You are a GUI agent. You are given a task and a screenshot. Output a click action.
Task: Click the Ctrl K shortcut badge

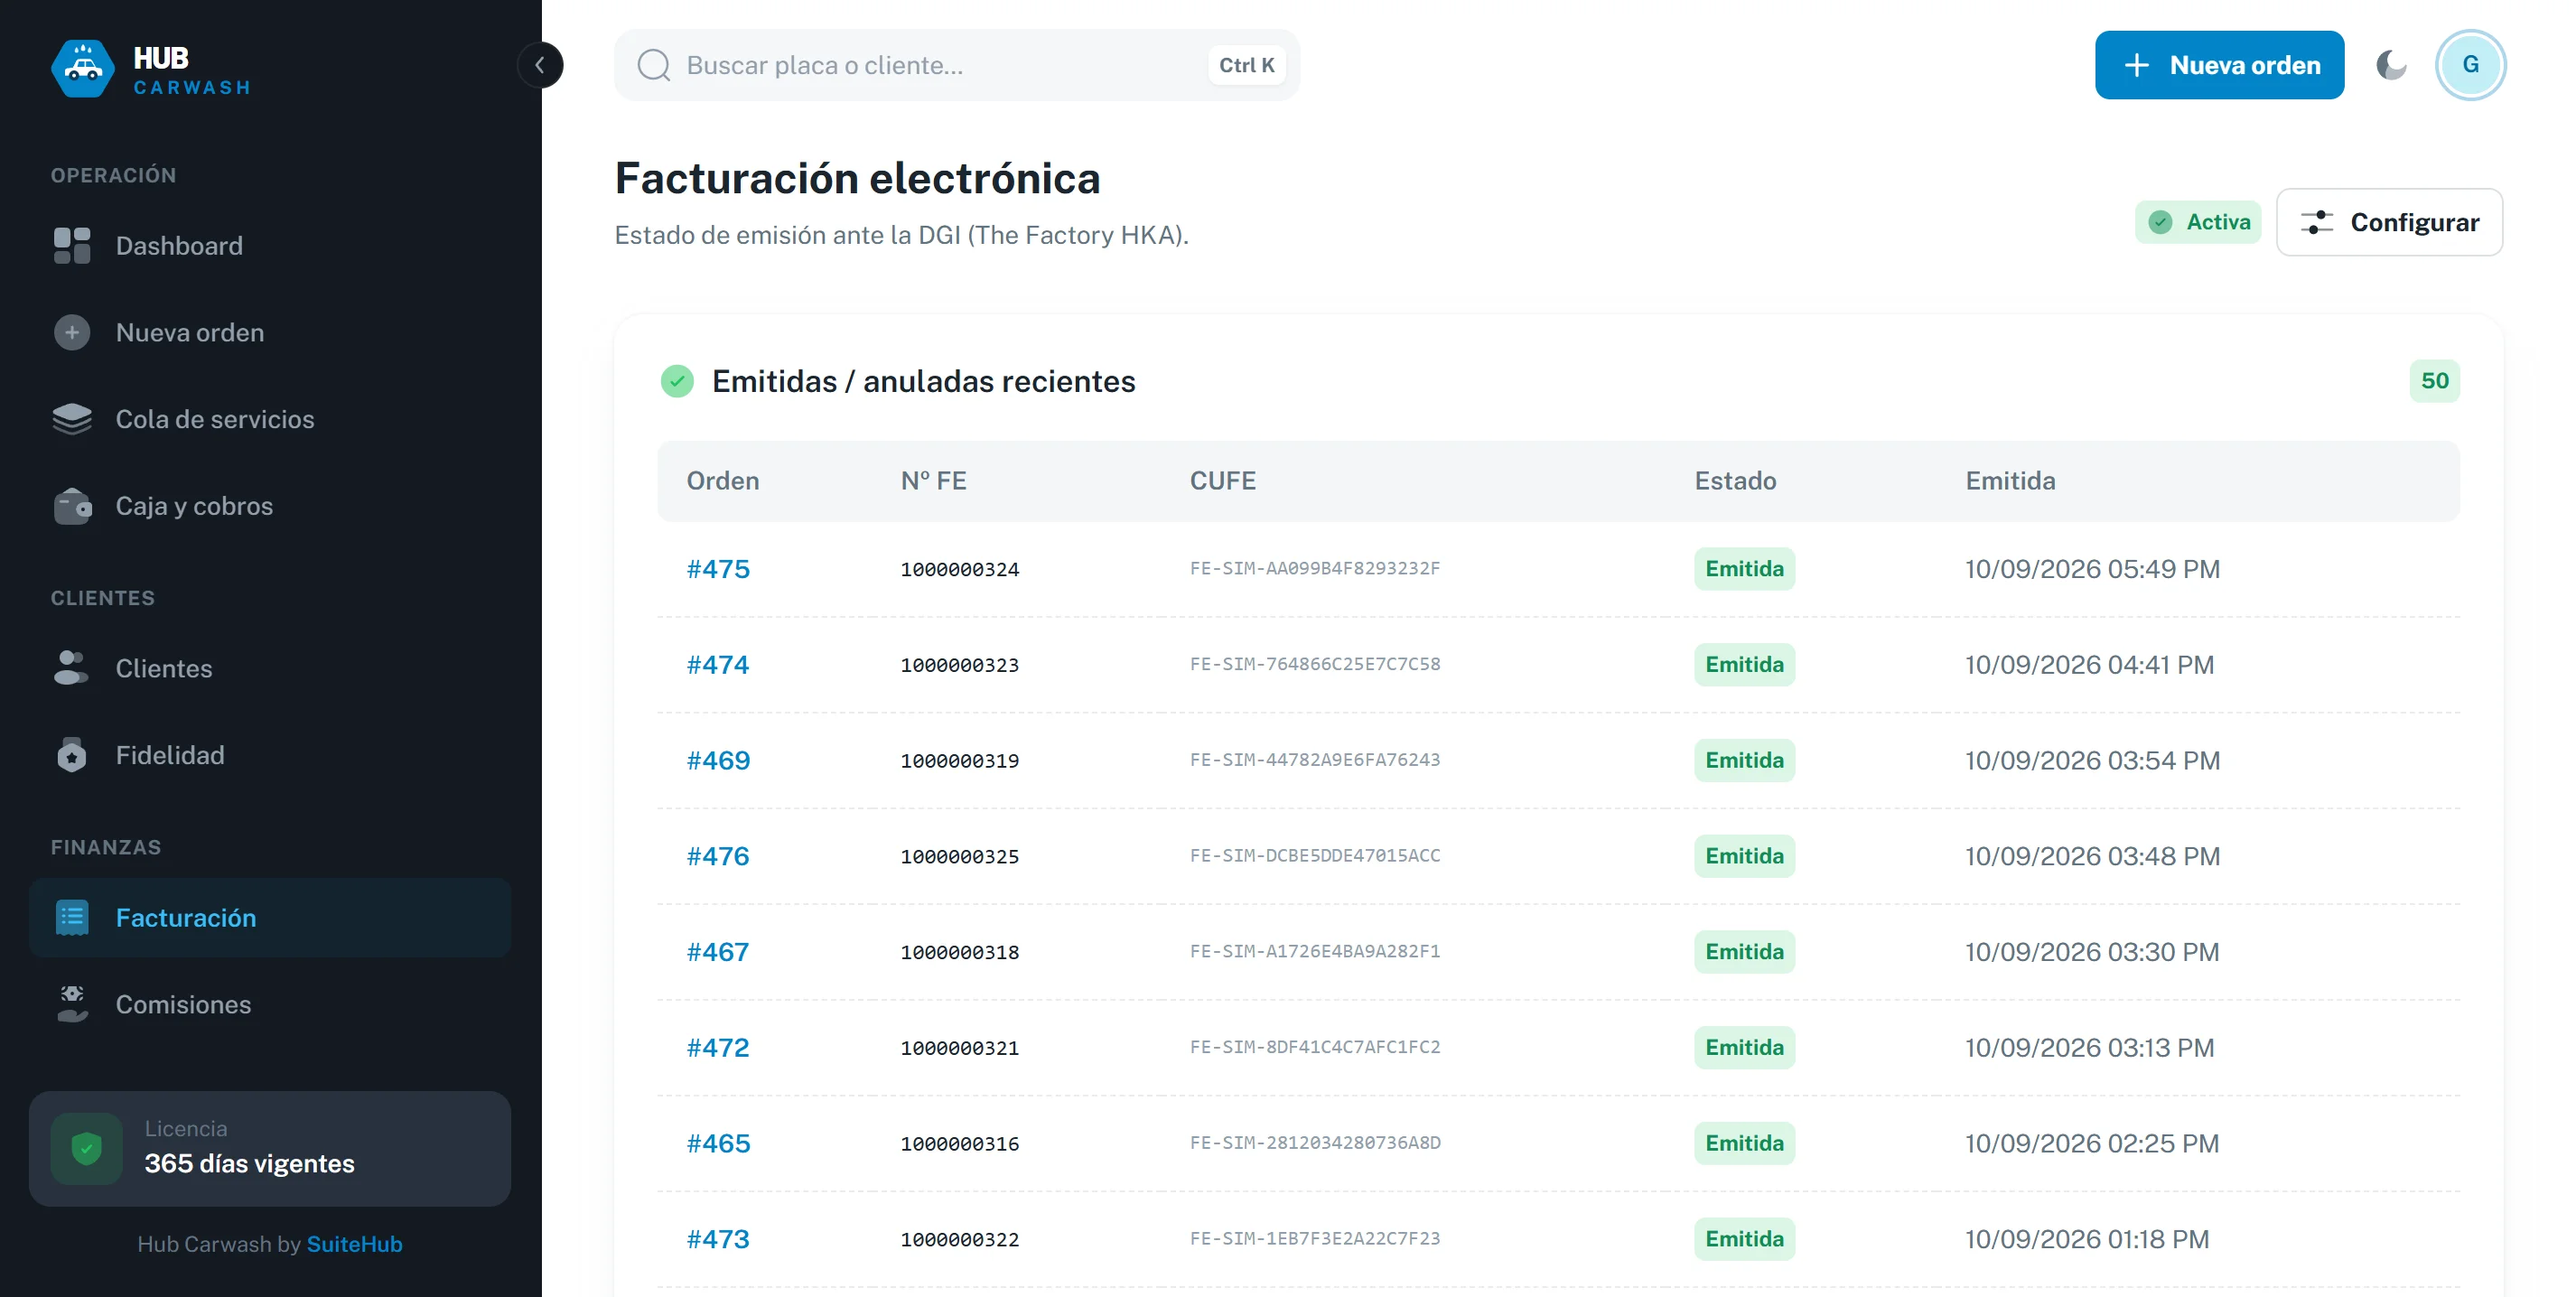pyautogui.click(x=1246, y=65)
